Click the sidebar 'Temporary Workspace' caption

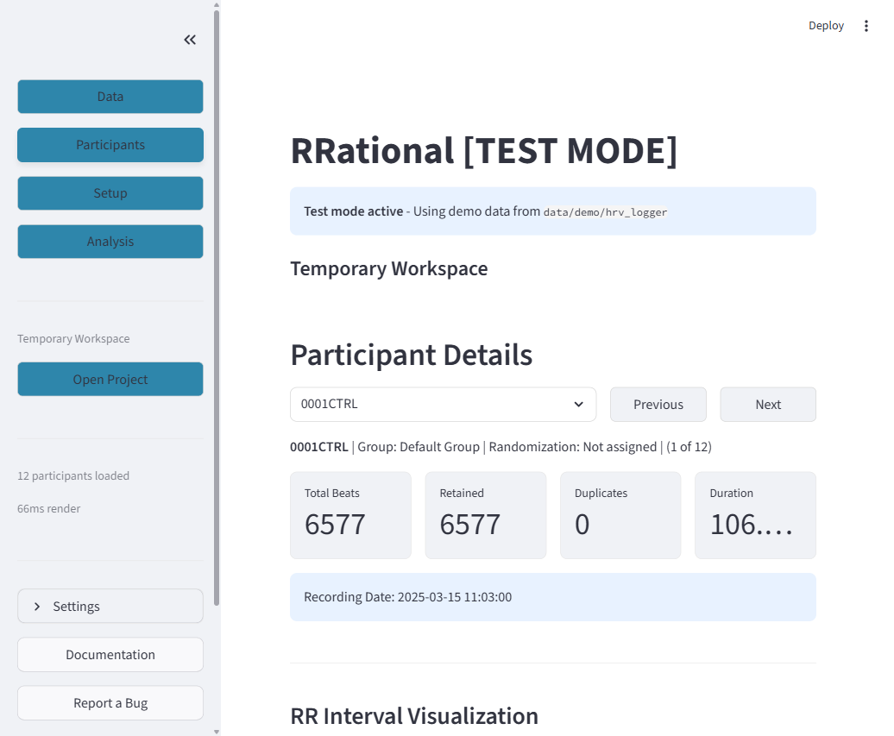pyautogui.click(x=73, y=338)
